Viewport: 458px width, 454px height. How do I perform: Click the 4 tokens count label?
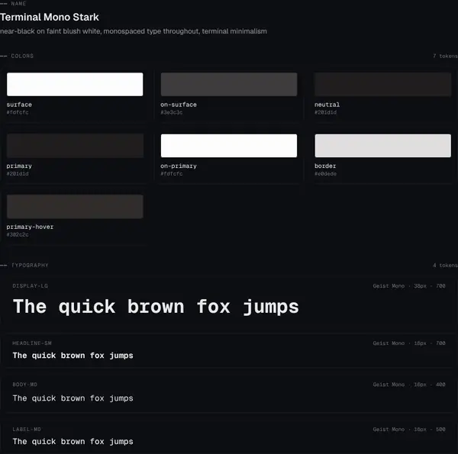[446, 265]
